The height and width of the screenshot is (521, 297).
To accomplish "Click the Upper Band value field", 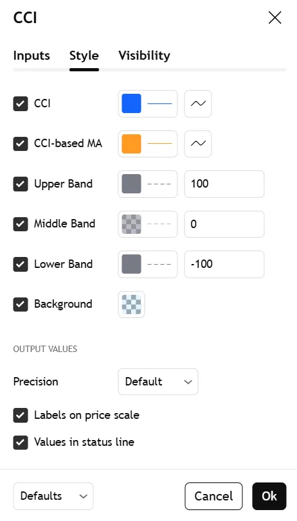I will [224, 184].
